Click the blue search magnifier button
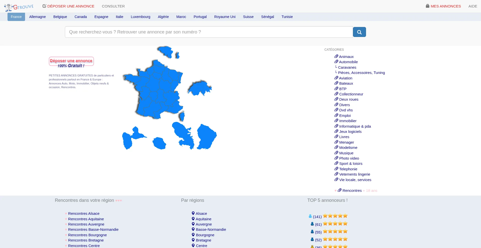The image size is (481, 248). tap(359, 32)
